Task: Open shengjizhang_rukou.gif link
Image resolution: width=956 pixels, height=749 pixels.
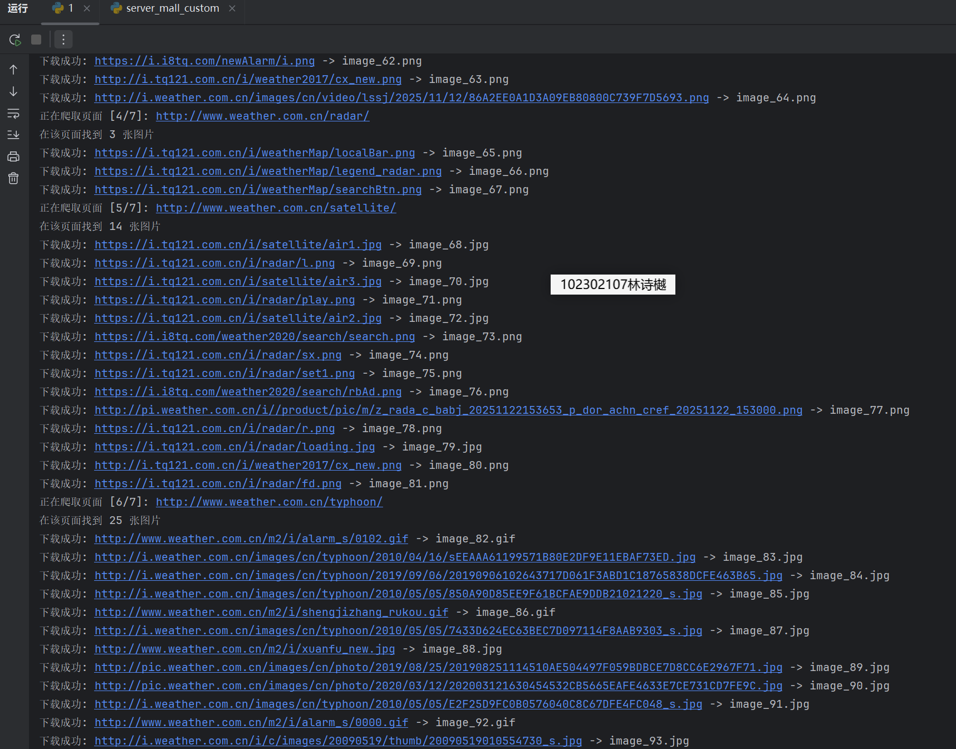Action: [x=271, y=612]
